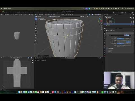
Task: Open Render properties tab
Action: 104,33
